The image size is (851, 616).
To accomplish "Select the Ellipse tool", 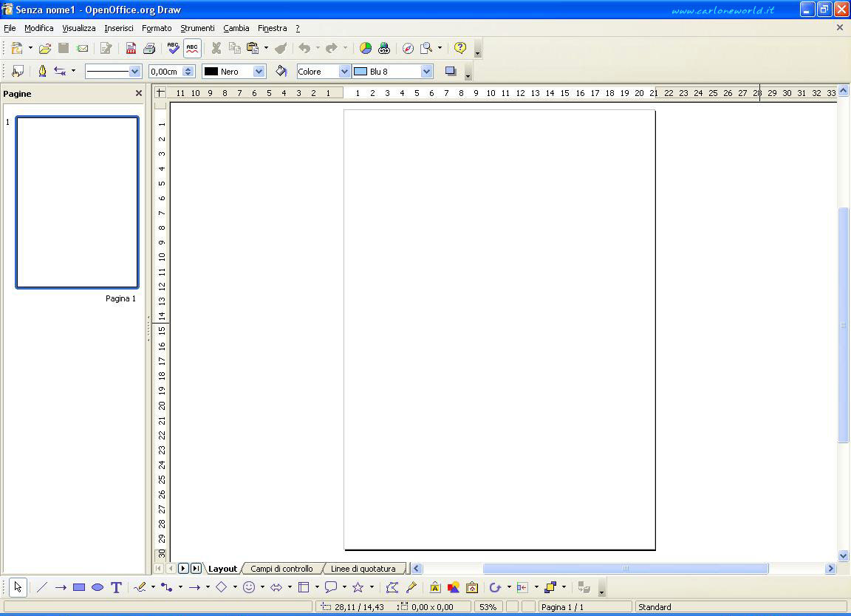I will (98, 587).
